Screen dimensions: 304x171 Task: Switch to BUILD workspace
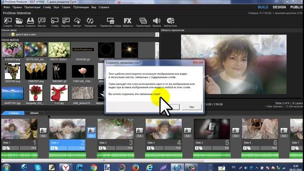click(263, 7)
